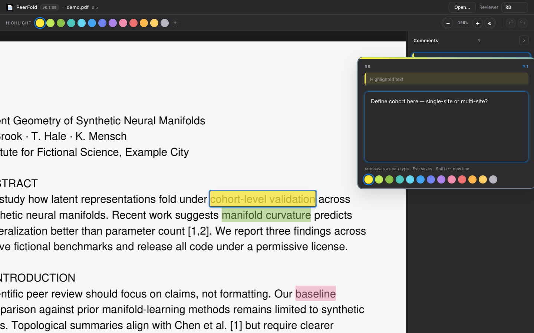This screenshot has width=534, height=333.
Task: Click the Comments panel heading
Action: coord(426,41)
